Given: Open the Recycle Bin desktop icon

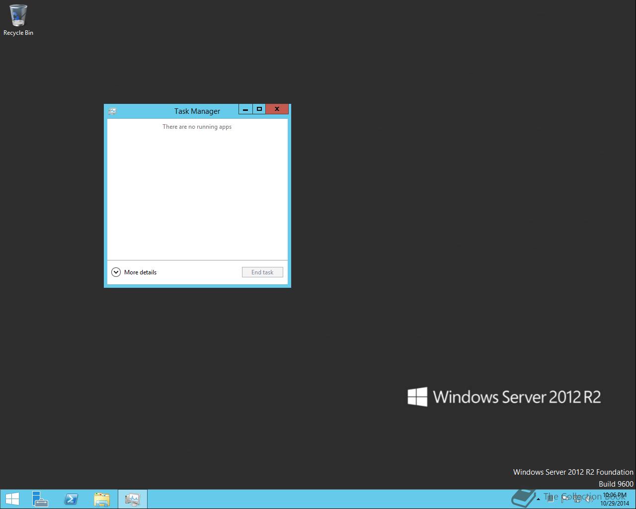Looking at the screenshot, I should 18,20.
